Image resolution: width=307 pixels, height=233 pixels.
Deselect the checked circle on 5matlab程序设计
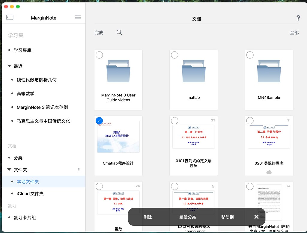click(x=99, y=121)
